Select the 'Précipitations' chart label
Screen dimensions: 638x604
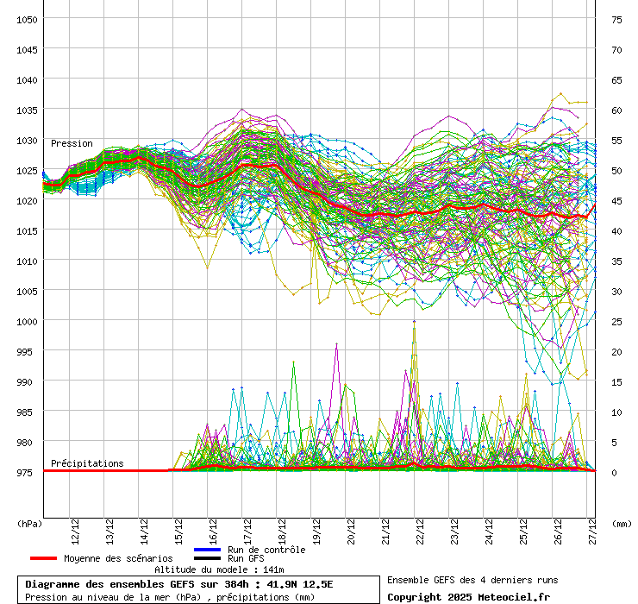coord(87,463)
